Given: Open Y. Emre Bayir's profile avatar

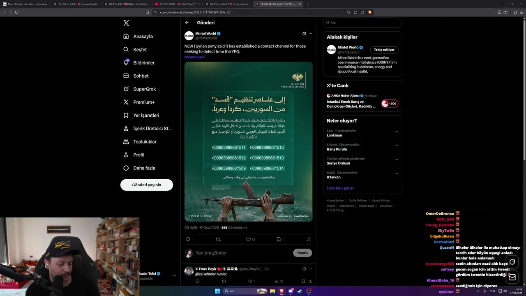Looking at the screenshot, I should [x=189, y=271].
